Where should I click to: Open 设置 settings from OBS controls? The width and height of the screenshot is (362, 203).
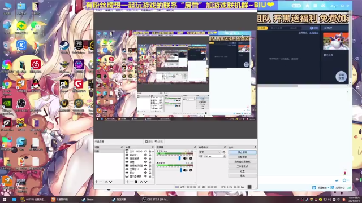tap(243, 171)
